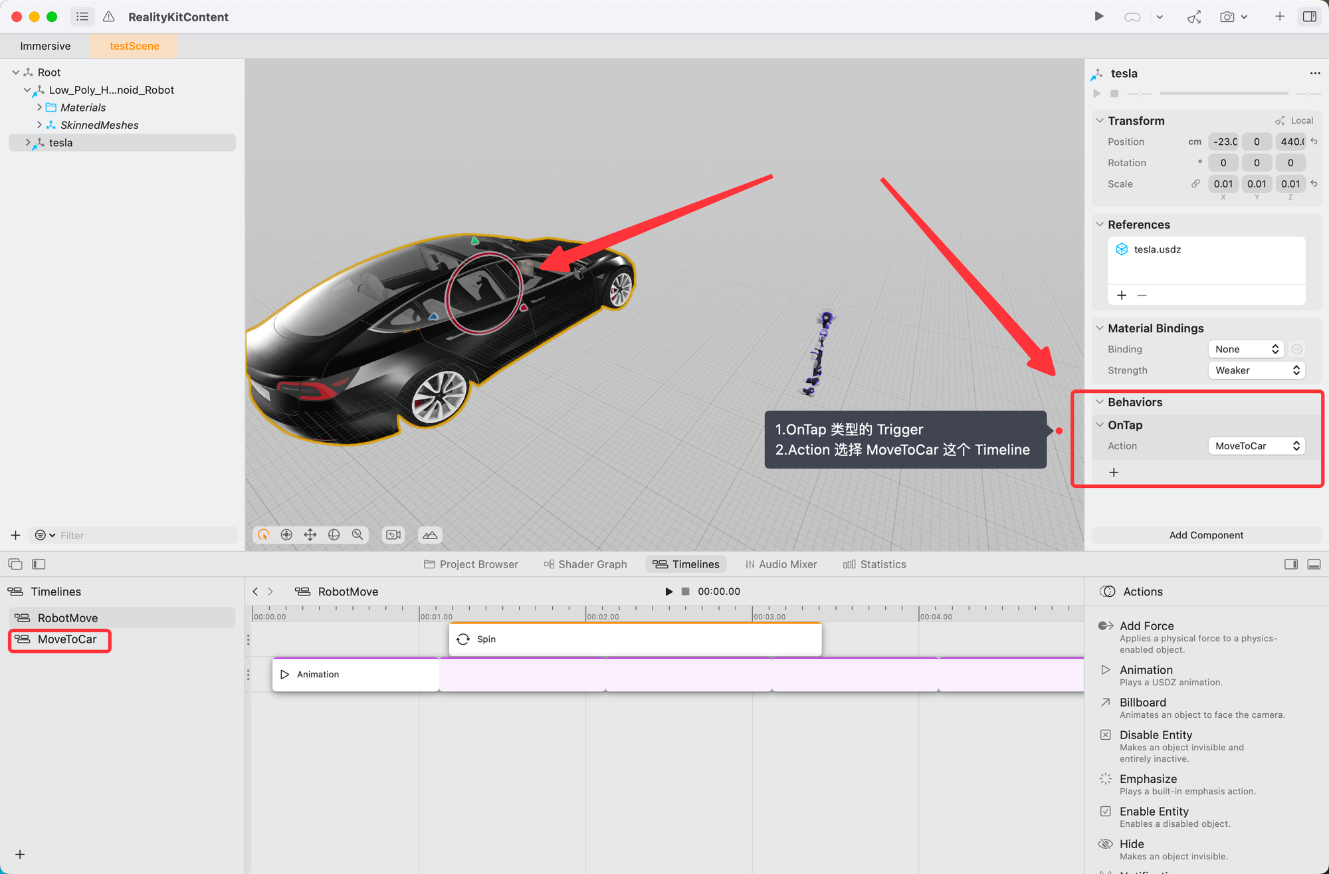Toggle the actions panel icon beside Statistics
This screenshot has height=874, width=1329.
(1291, 564)
